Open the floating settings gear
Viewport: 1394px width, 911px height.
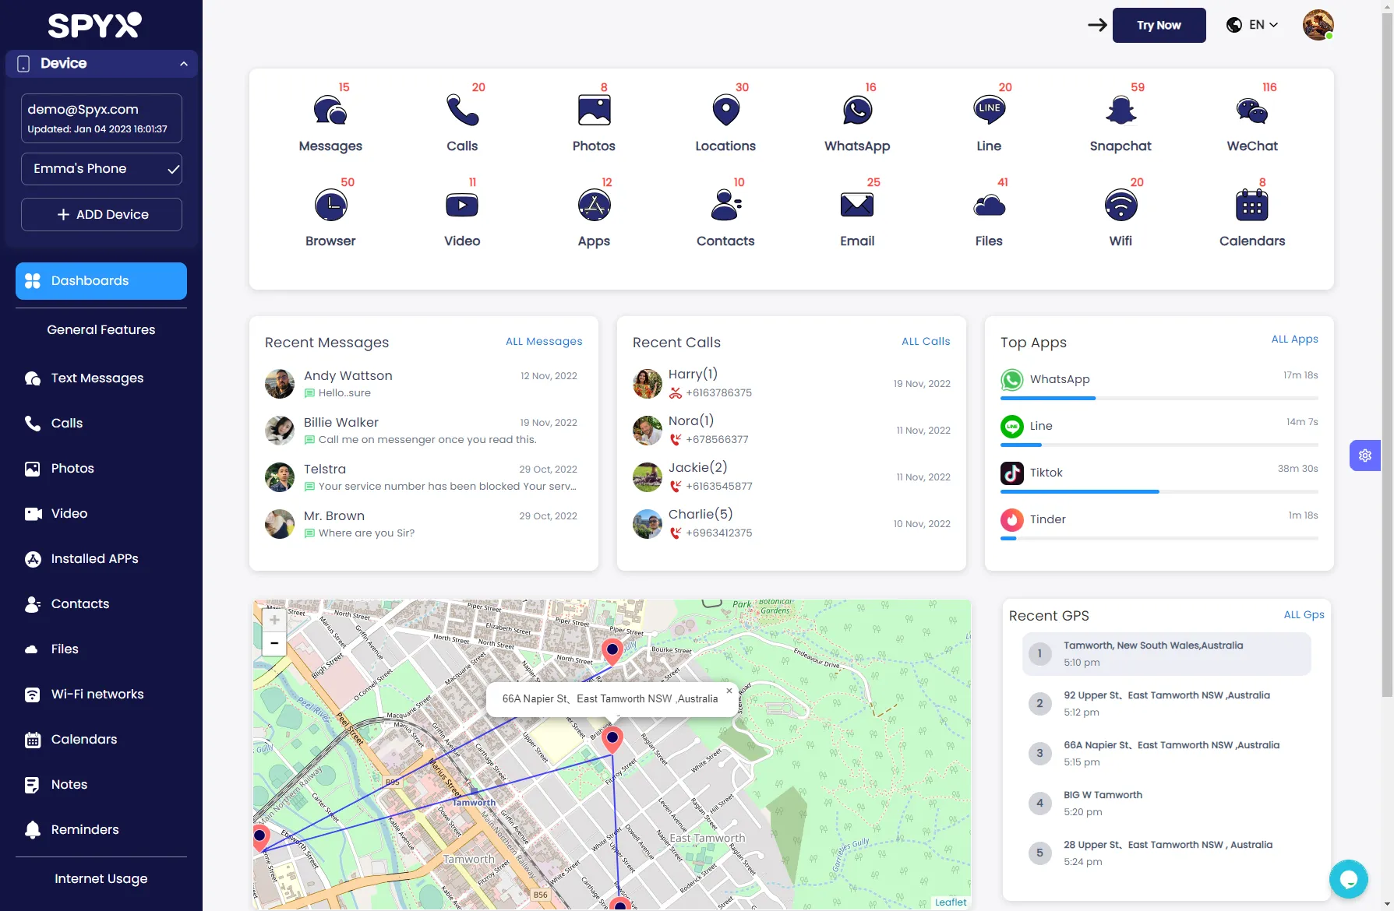pos(1364,455)
